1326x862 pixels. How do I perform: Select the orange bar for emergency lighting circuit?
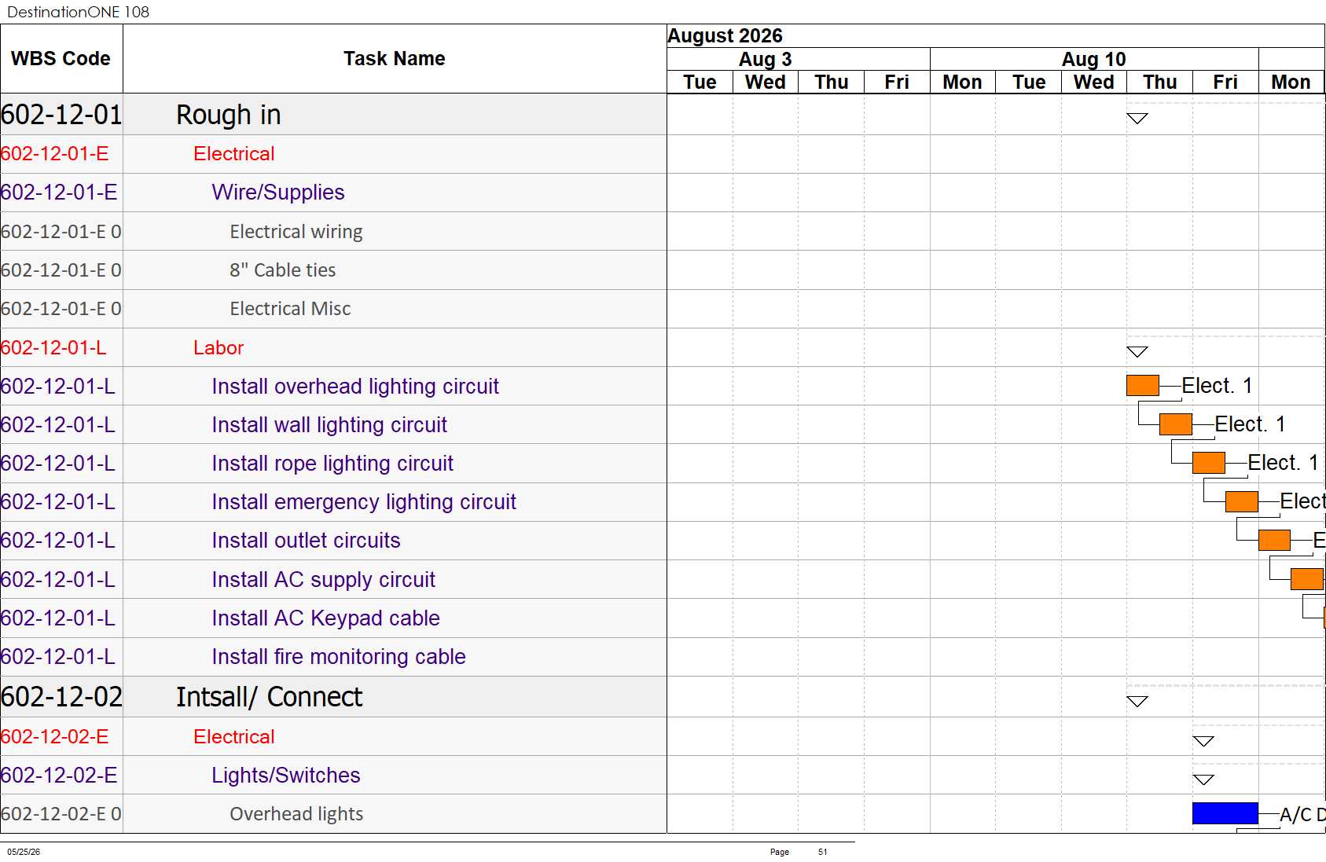pos(1242,501)
